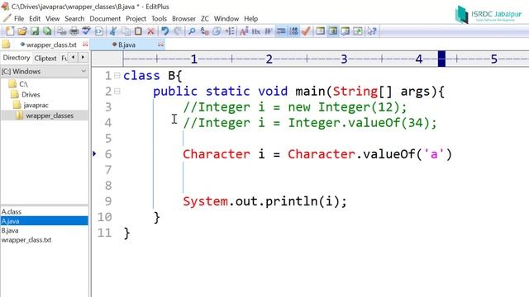Toggle the output window toolbar icon
The image size is (529, 297).
[x=346, y=31]
